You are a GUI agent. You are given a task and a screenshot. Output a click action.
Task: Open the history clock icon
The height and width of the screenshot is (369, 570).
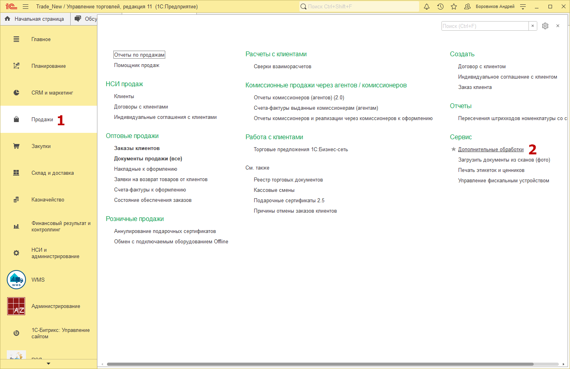[x=440, y=6]
